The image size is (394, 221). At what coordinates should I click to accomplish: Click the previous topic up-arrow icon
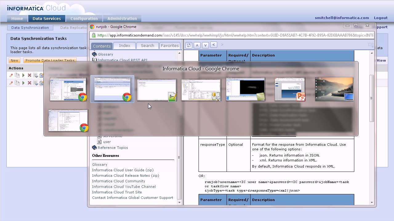coord(197,45)
